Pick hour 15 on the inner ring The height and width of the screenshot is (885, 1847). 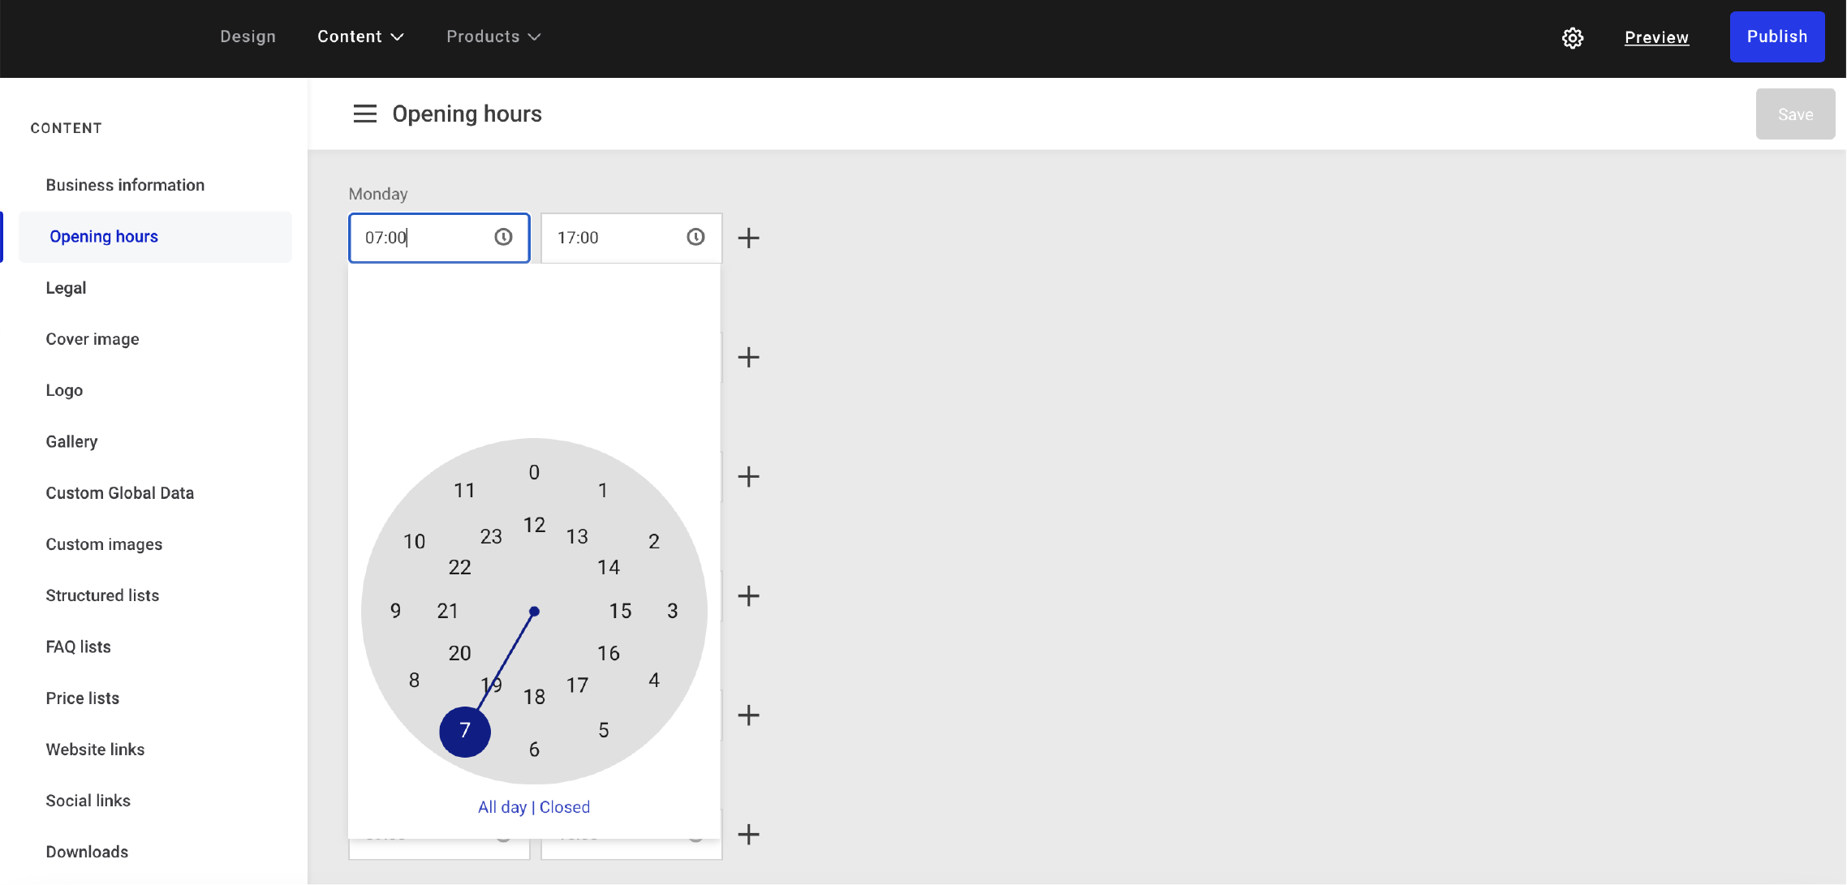pos(621,611)
